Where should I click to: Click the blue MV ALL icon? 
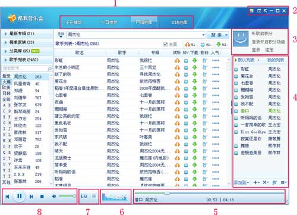point(206,45)
